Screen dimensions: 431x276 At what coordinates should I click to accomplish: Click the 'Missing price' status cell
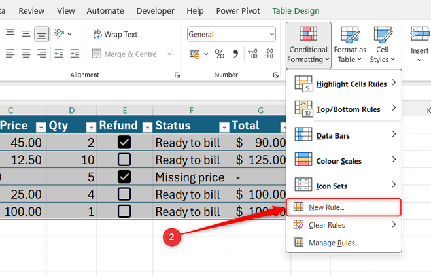click(x=192, y=177)
